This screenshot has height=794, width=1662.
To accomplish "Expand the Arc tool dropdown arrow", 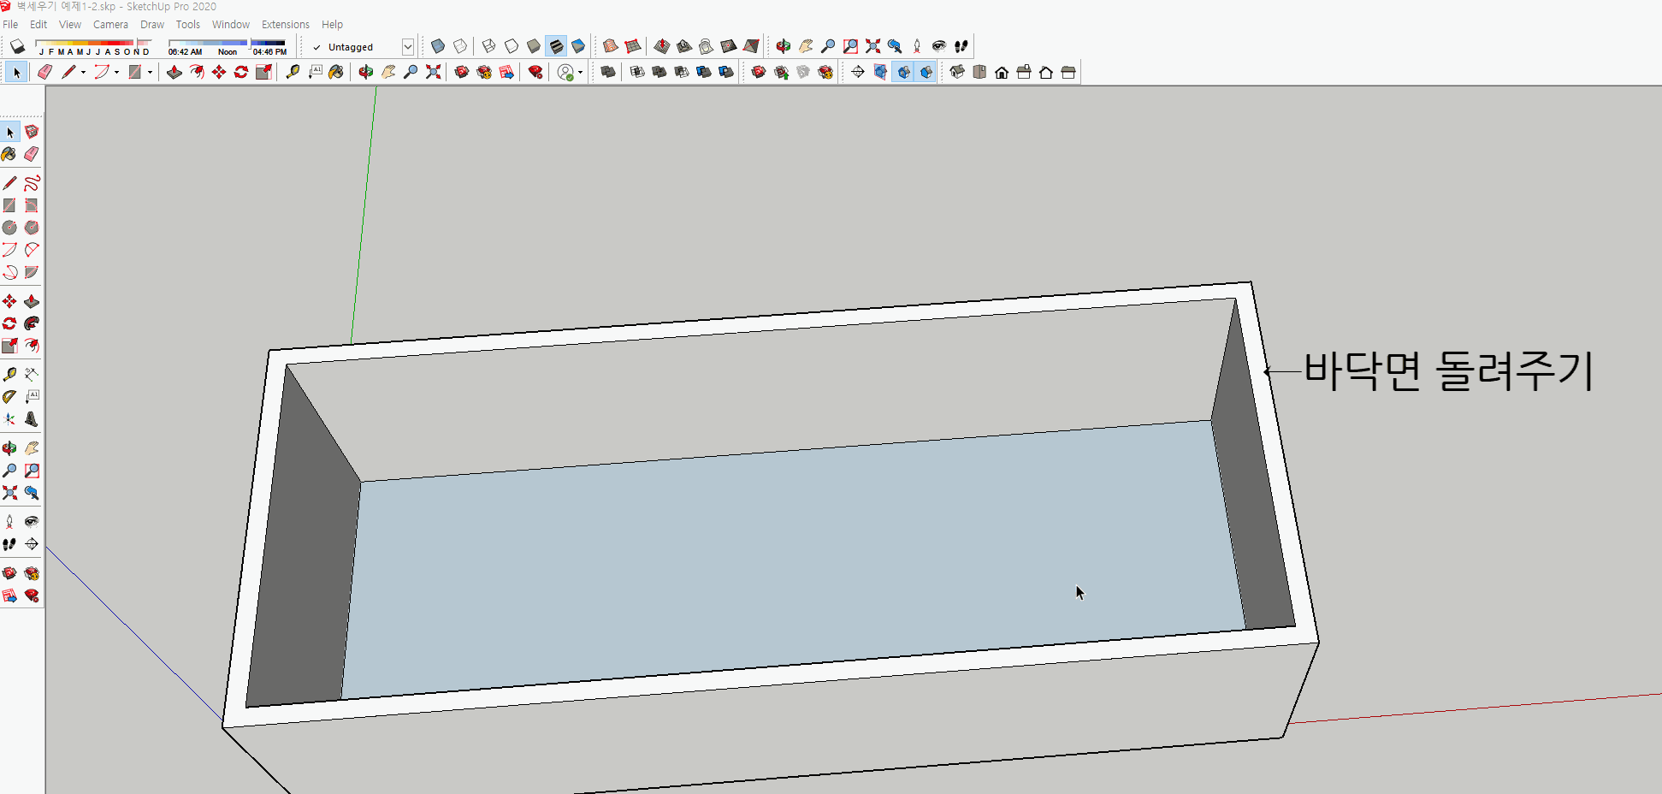I will tap(116, 73).
